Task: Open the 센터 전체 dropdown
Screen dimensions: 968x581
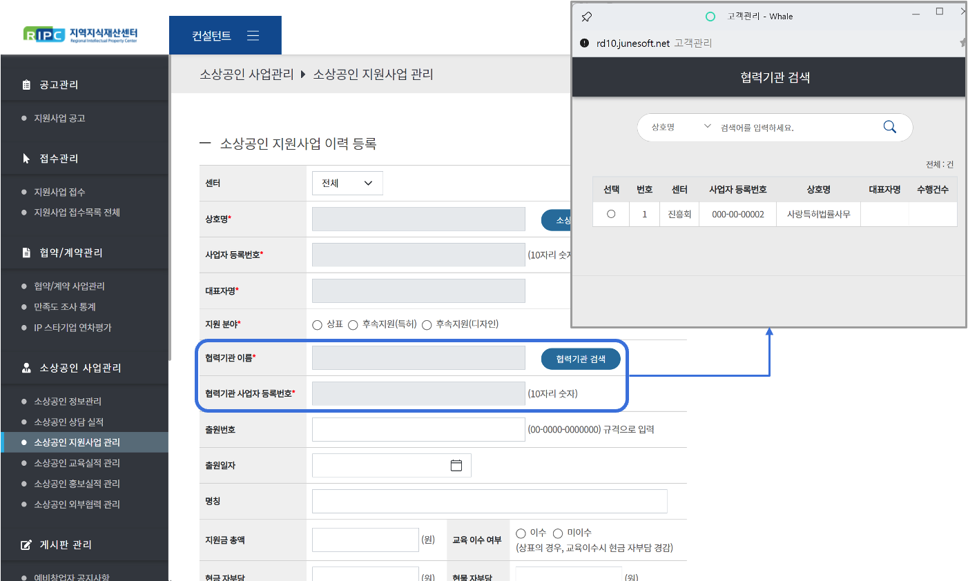Action: (347, 184)
